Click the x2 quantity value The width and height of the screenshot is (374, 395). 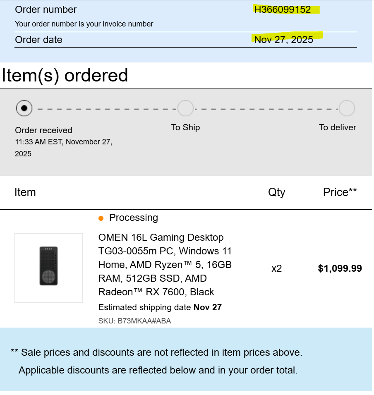click(x=276, y=268)
